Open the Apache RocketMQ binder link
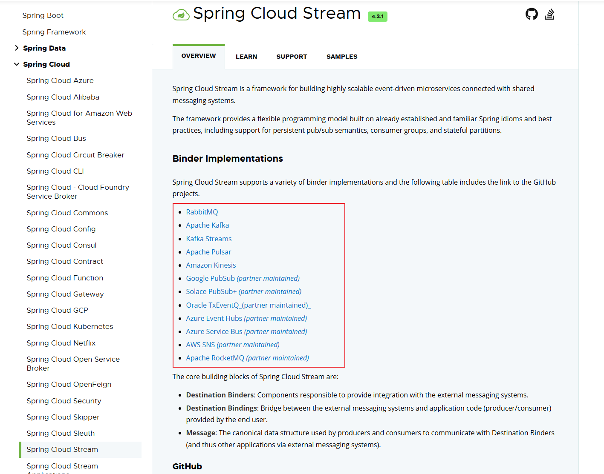The height and width of the screenshot is (474, 604). pyautogui.click(x=248, y=358)
